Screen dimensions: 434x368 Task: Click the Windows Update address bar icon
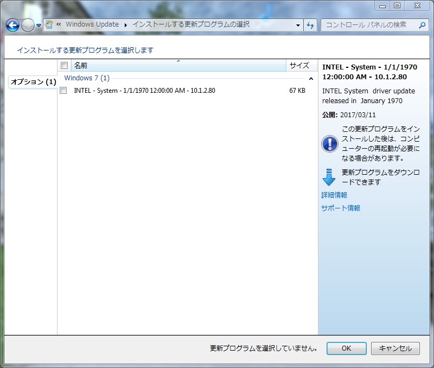click(x=49, y=24)
